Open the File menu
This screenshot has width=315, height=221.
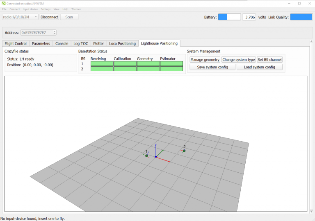4,9
